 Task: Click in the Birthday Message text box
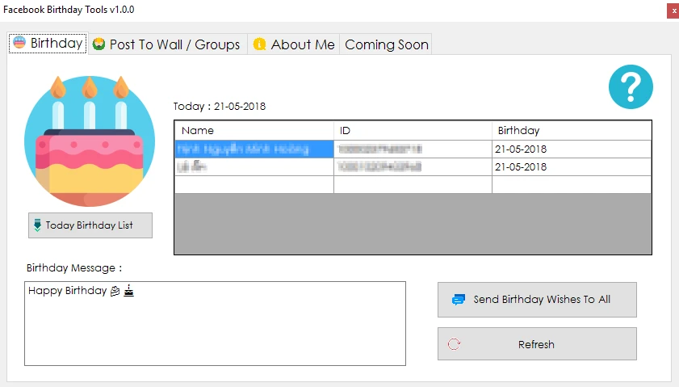[x=215, y=331]
